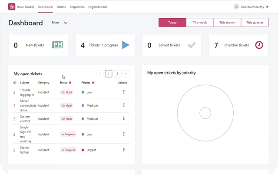Open actions menu for Stolen laptop ticket

pyautogui.click(x=124, y=150)
